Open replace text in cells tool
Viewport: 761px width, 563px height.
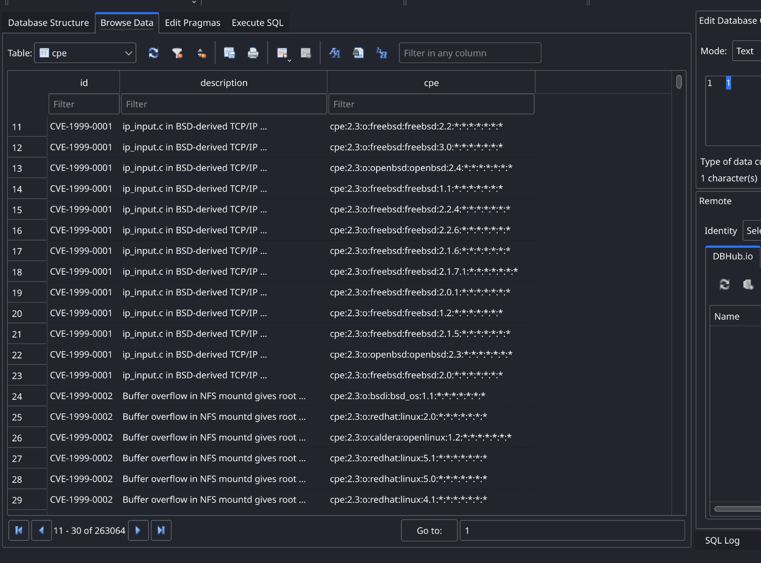382,53
